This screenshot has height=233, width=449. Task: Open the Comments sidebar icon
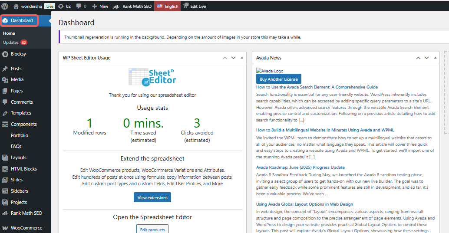(x=5, y=102)
